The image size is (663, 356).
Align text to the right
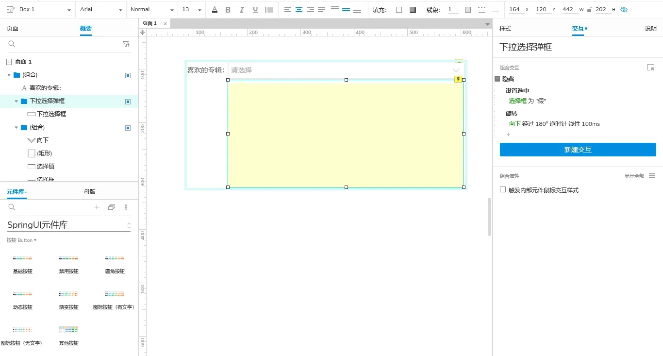pyautogui.click(x=310, y=10)
